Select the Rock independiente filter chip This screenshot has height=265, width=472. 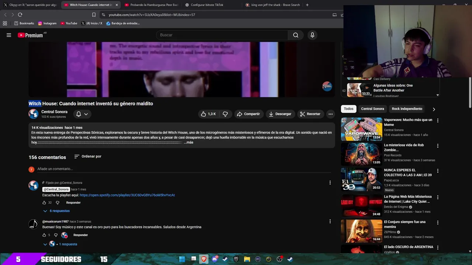(x=407, y=109)
